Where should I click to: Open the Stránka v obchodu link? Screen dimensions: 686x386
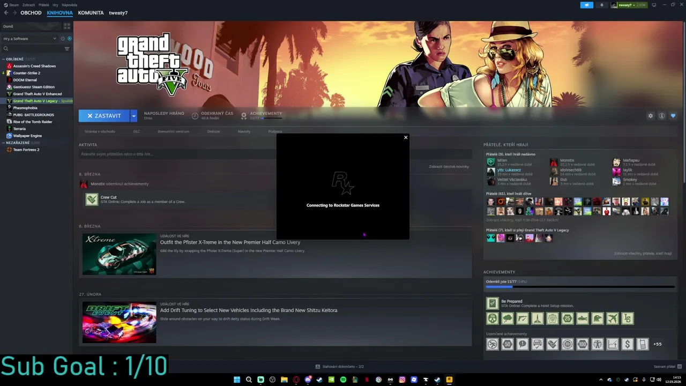[100, 131]
